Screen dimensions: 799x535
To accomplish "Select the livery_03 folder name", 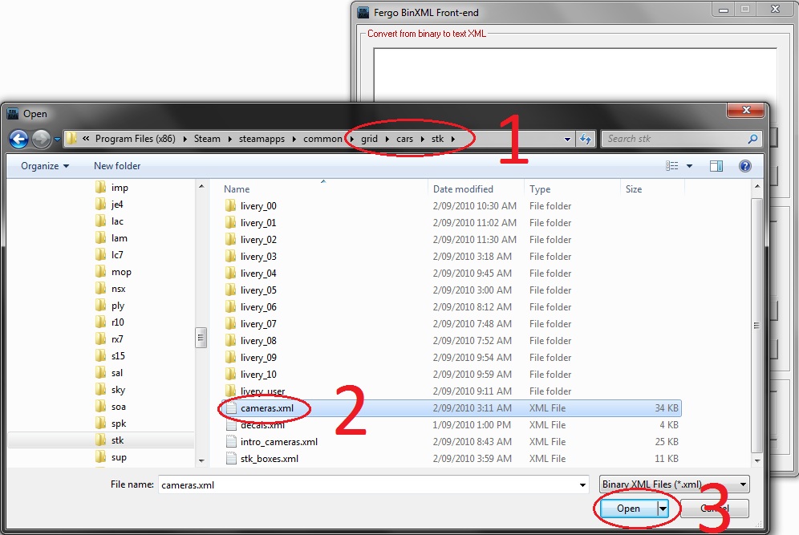I will tap(258, 257).
